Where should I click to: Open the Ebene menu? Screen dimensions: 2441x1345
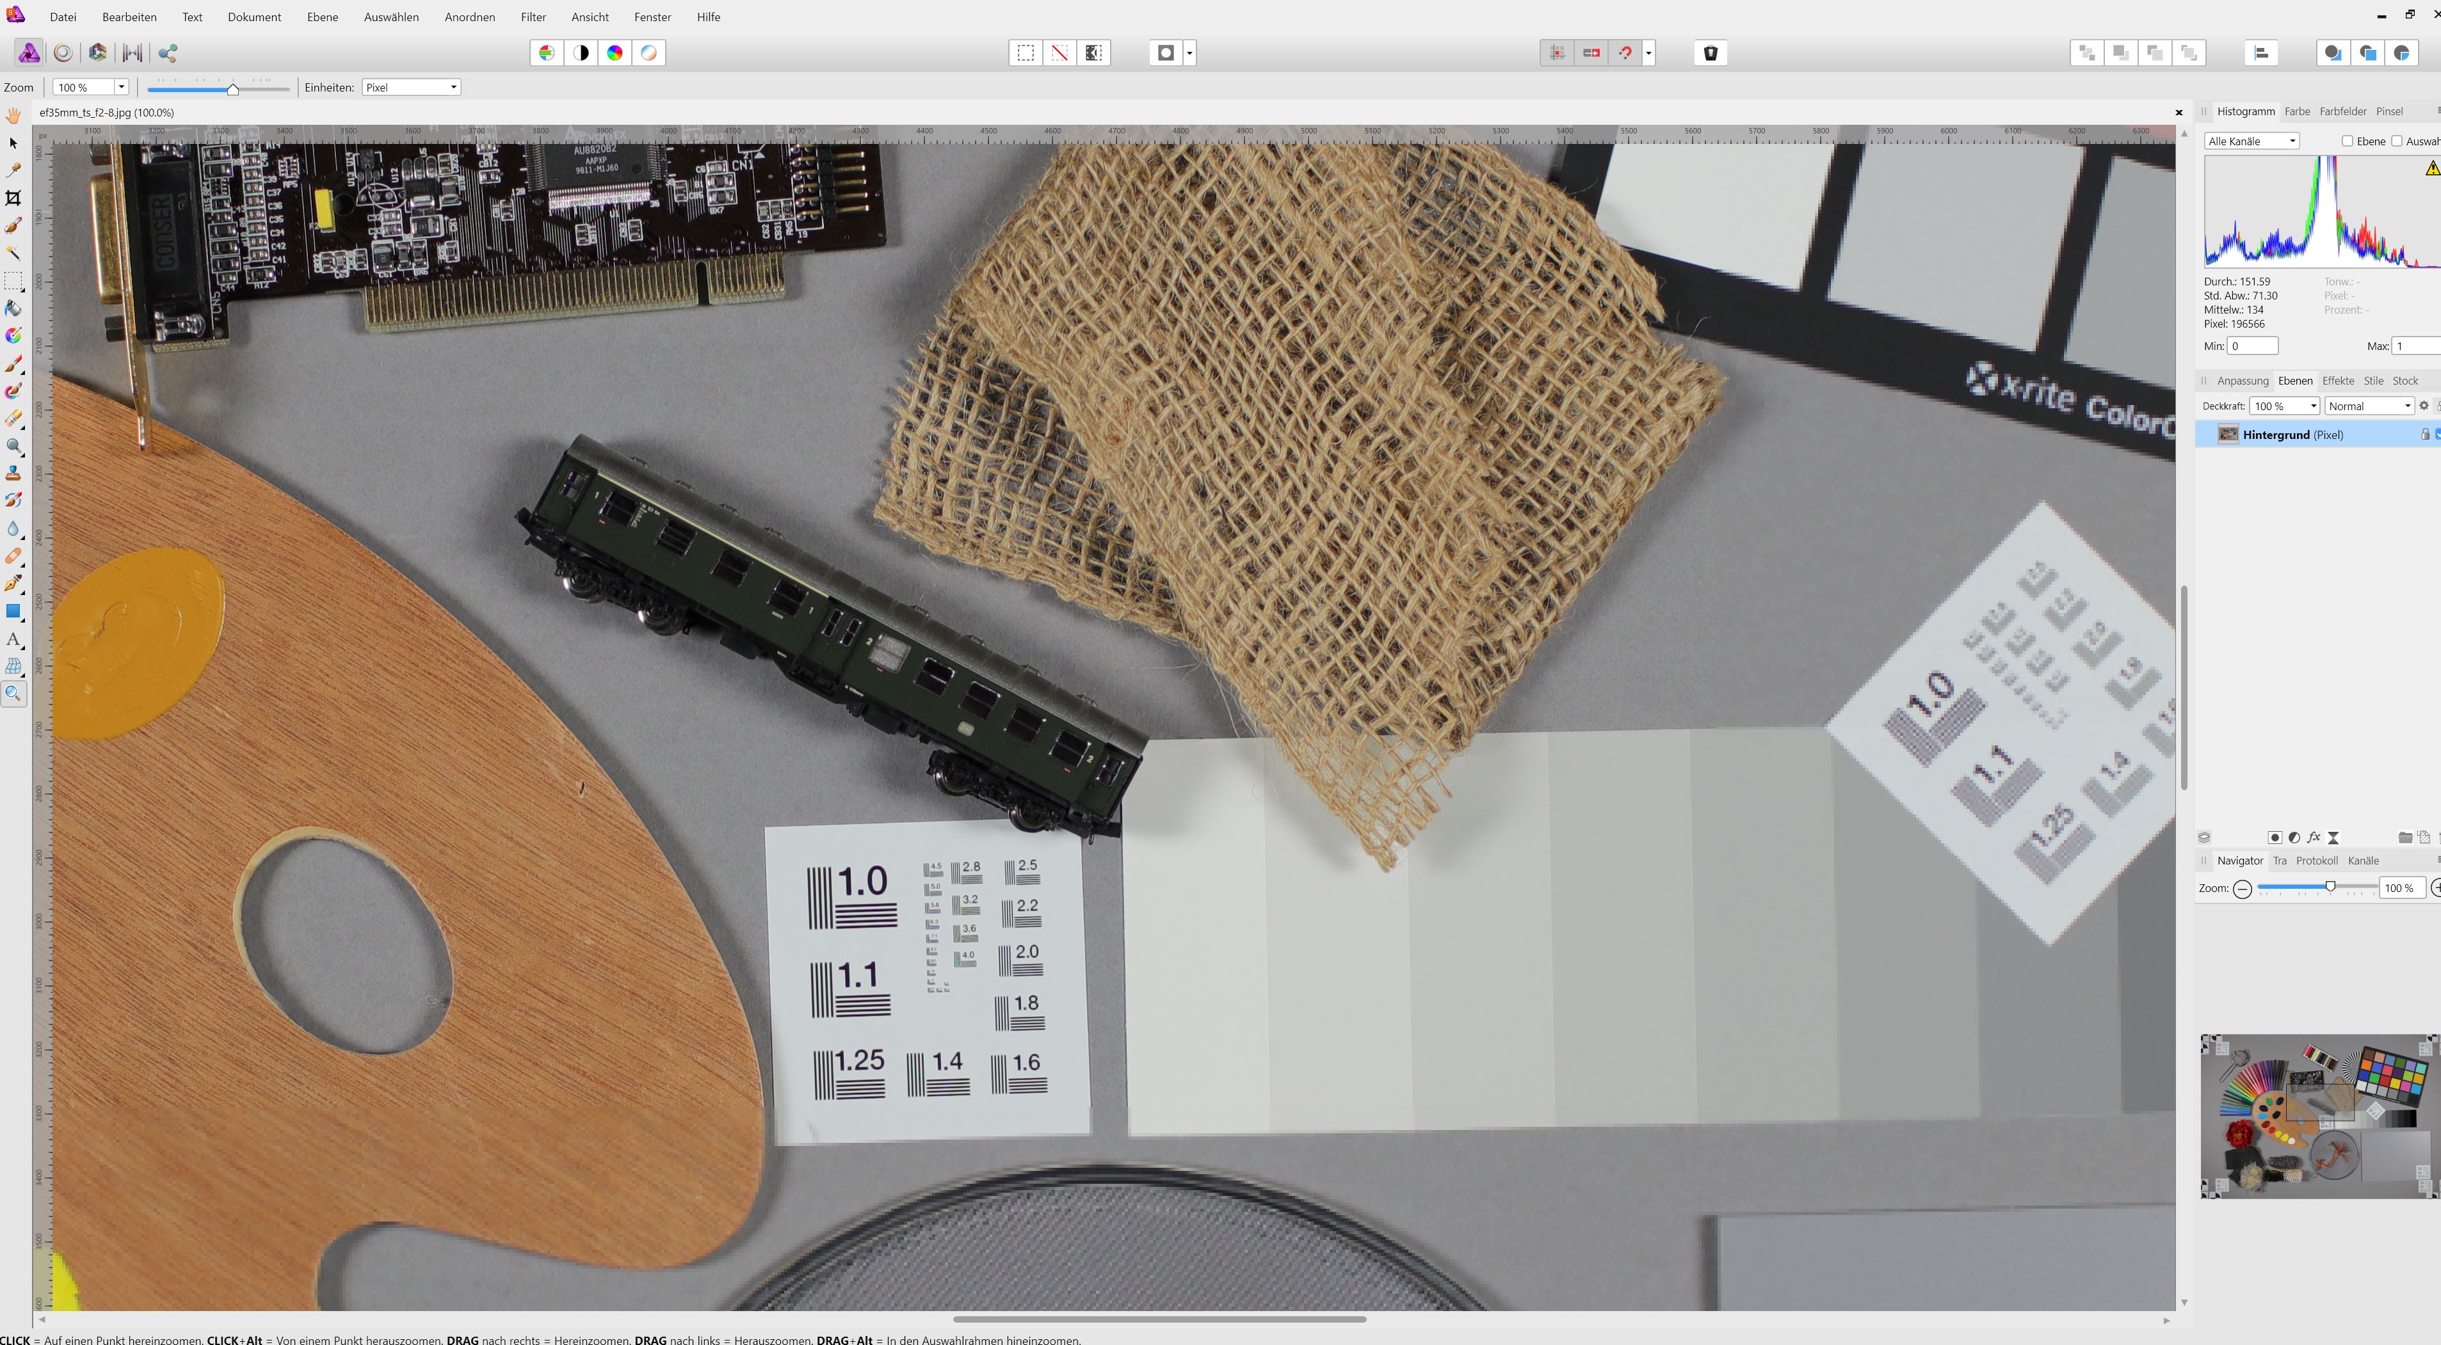pos(322,17)
